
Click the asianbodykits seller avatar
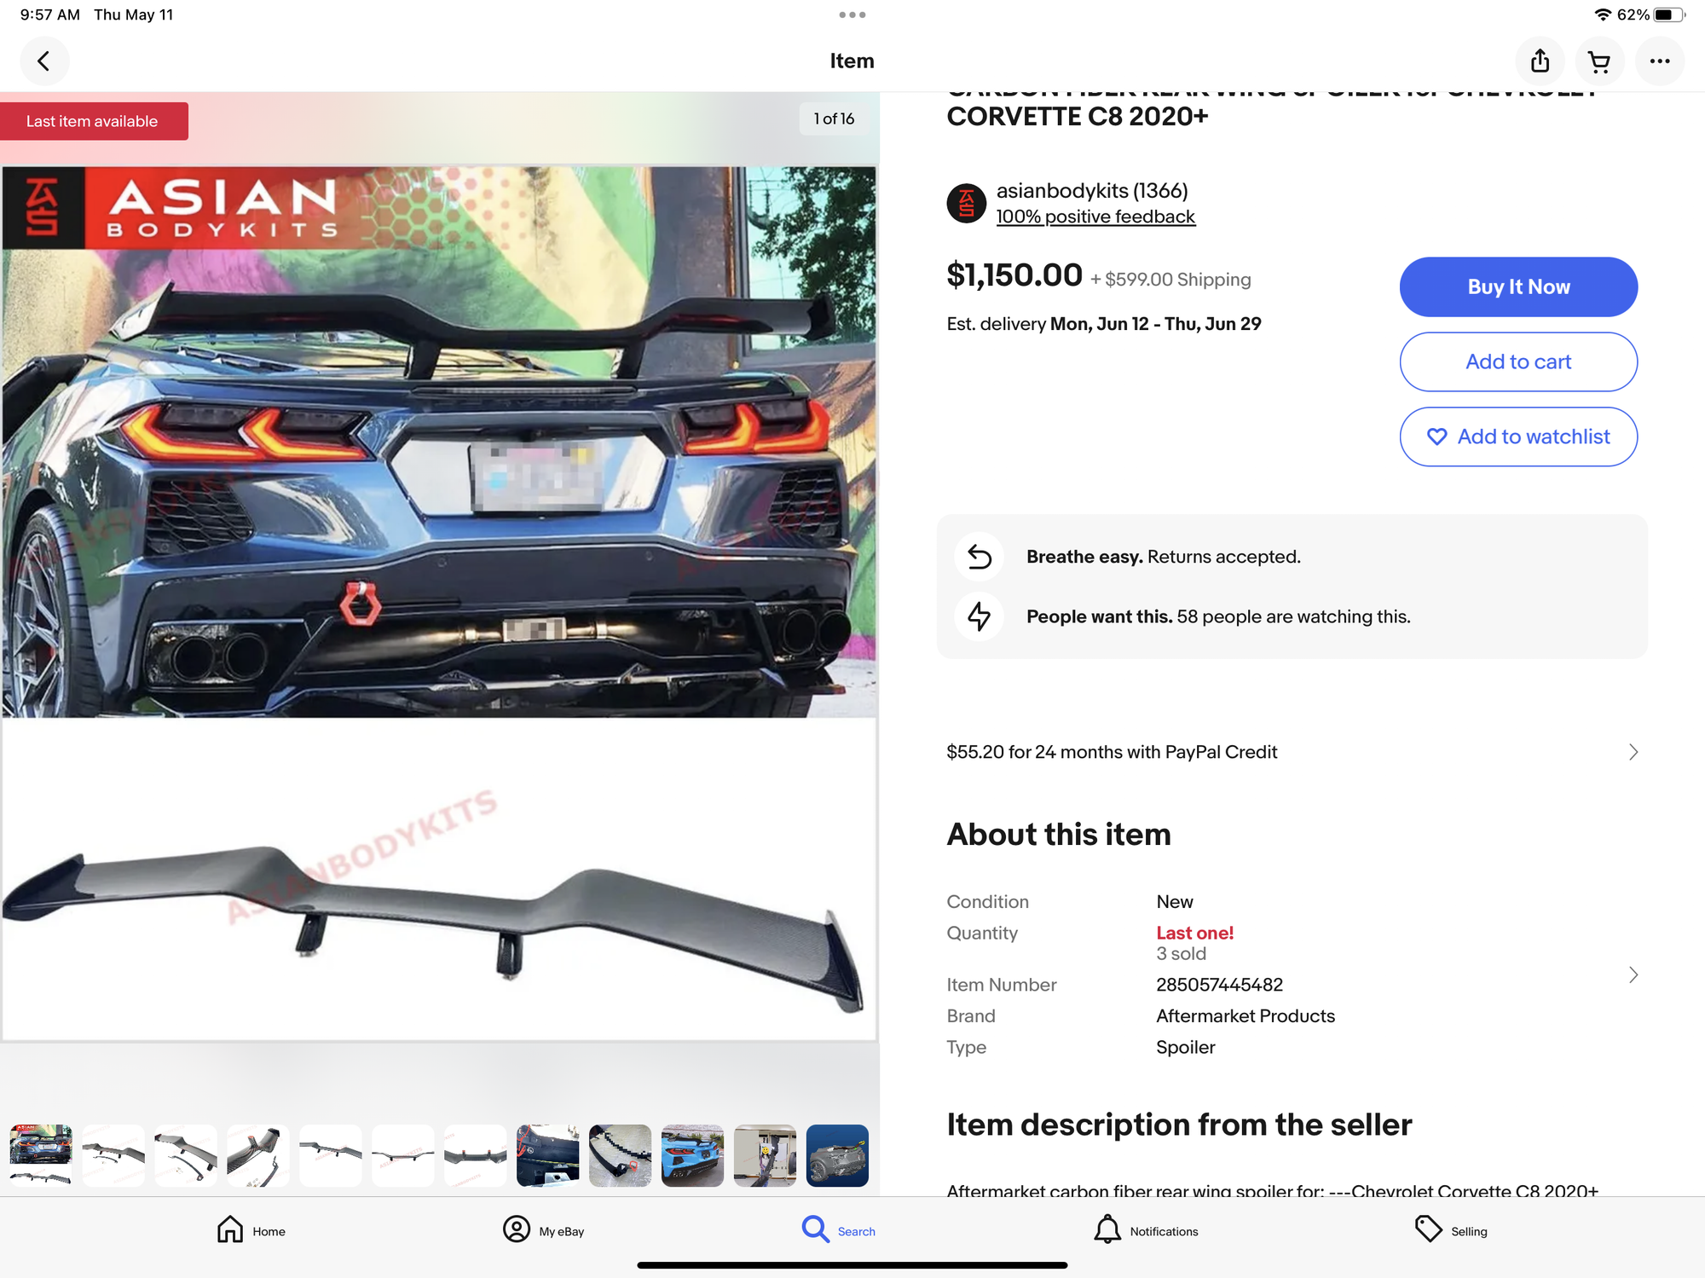(966, 203)
